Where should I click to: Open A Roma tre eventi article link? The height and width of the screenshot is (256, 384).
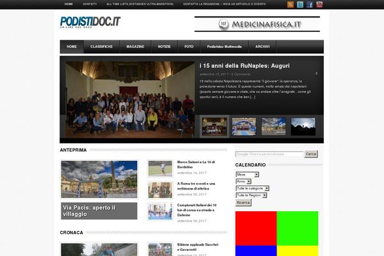pos(196,186)
